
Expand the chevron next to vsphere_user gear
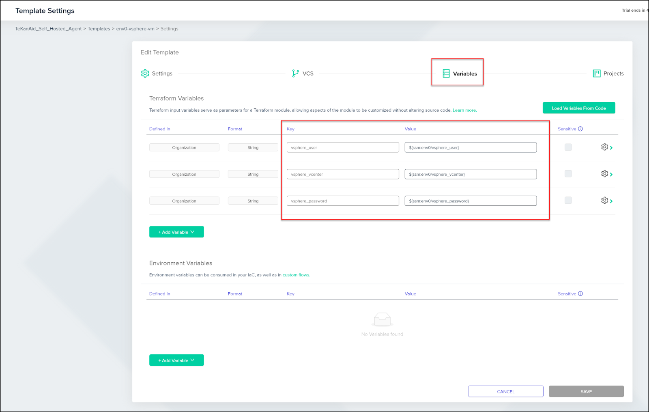coord(611,148)
